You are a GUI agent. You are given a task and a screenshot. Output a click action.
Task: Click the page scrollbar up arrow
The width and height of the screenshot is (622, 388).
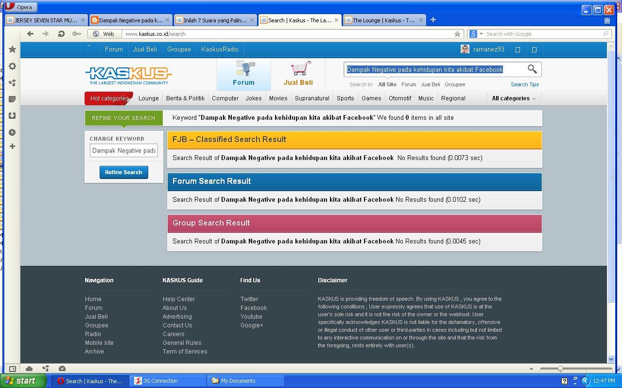point(611,46)
